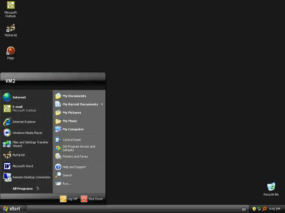Open Set Program Access and Defaults
The height and width of the screenshot is (213, 285).
(79, 148)
